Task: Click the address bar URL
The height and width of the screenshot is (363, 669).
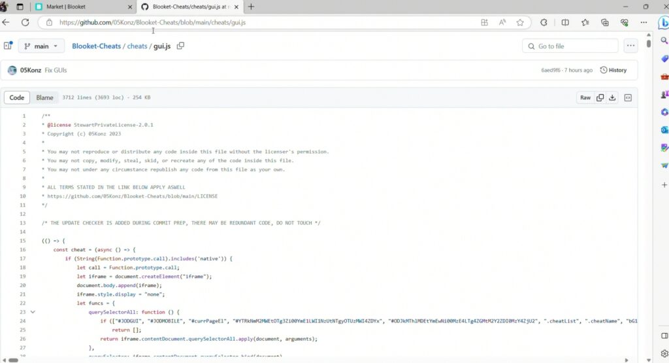Action: (x=152, y=22)
